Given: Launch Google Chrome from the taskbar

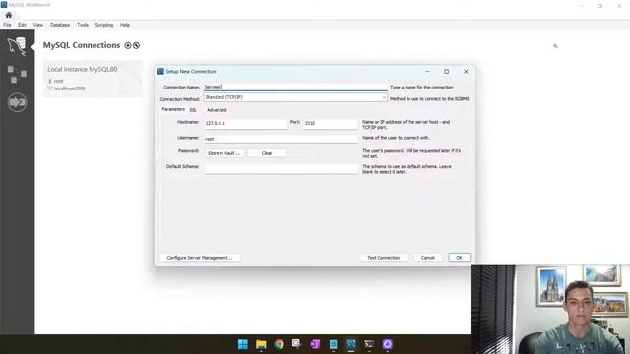Looking at the screenshot, I should click(279, 344).
